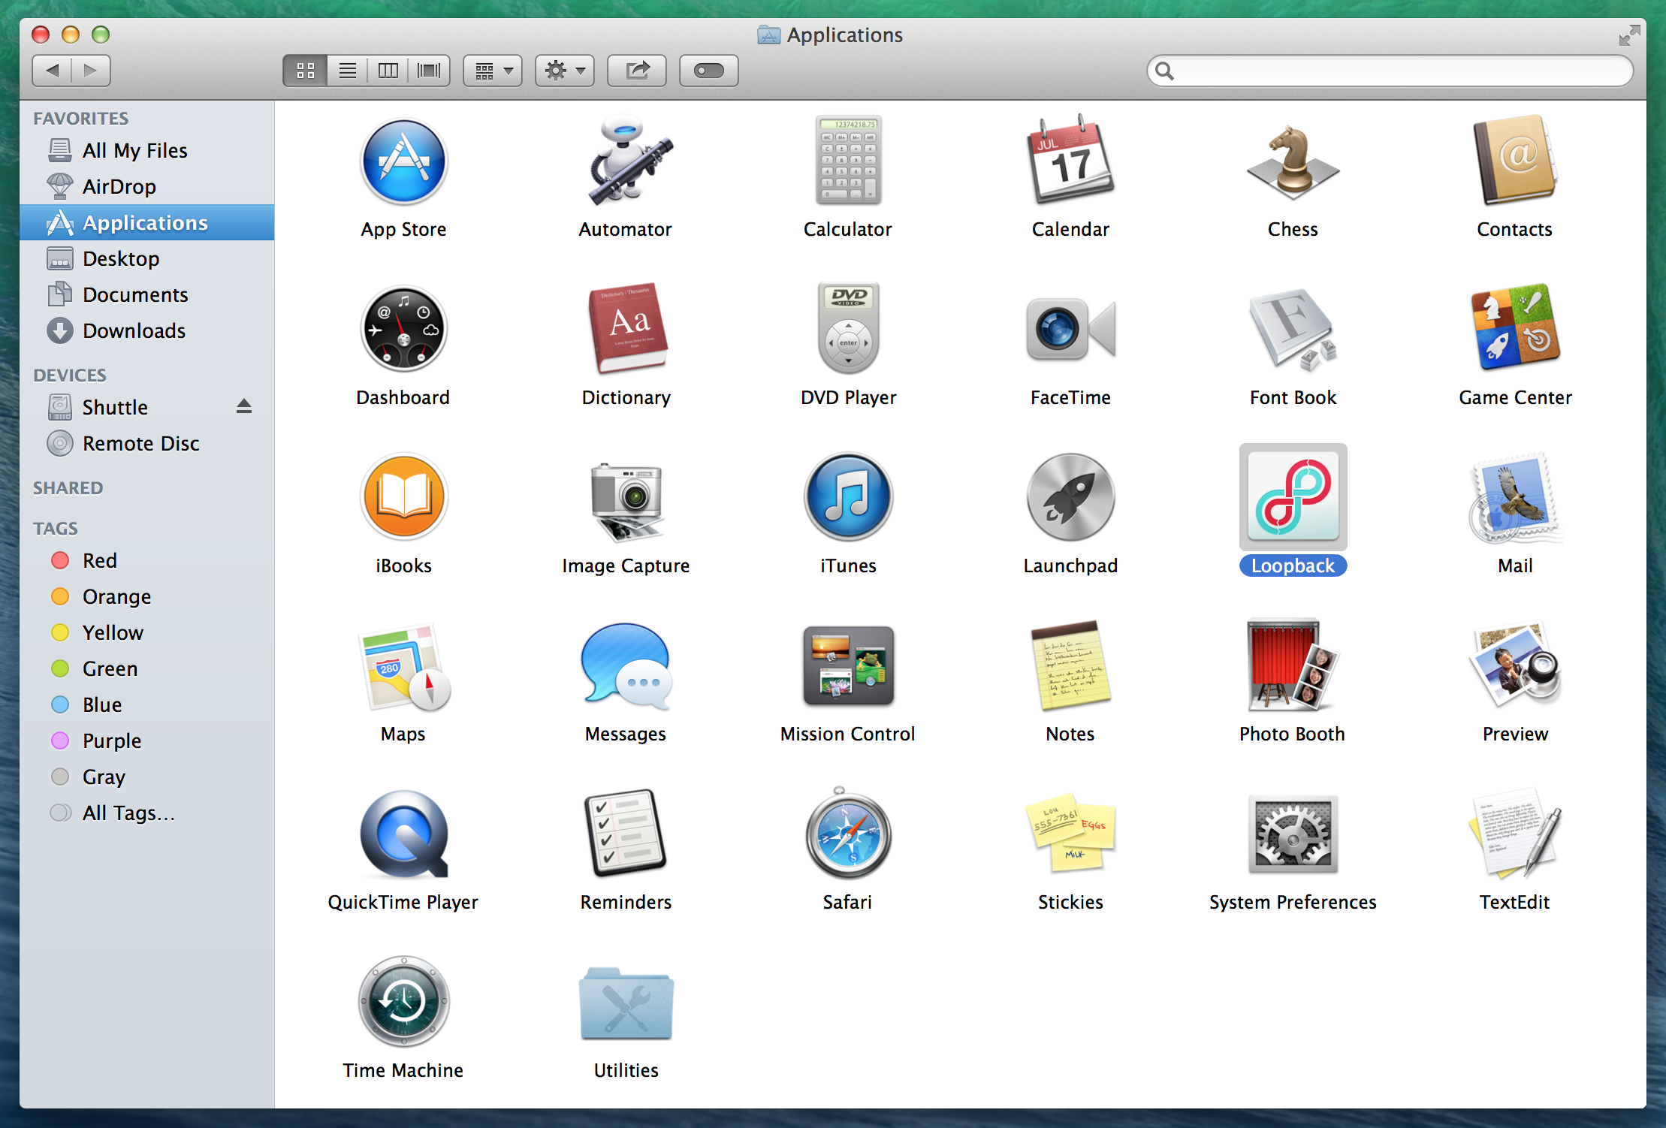
Task: Select the Notes yellow pad icon
Action: [1070, 665]
